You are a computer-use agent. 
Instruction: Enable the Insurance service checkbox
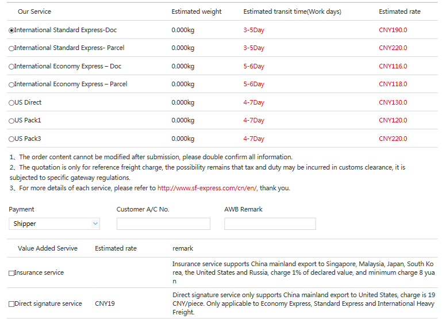[x=11, y=273]
